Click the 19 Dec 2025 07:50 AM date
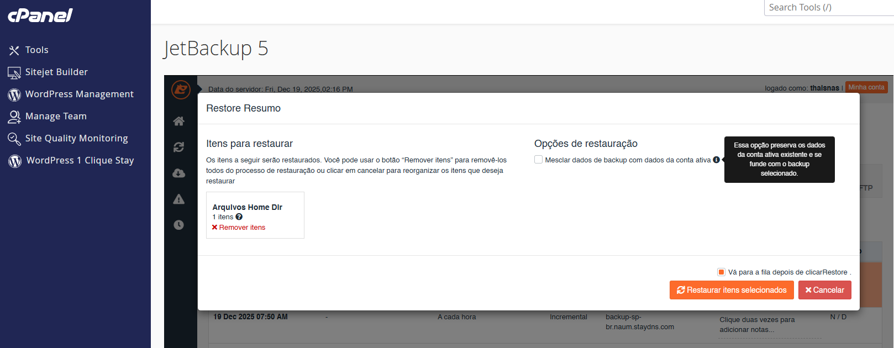The width and height of the screenshot is (894, 348). pos(250,317)
